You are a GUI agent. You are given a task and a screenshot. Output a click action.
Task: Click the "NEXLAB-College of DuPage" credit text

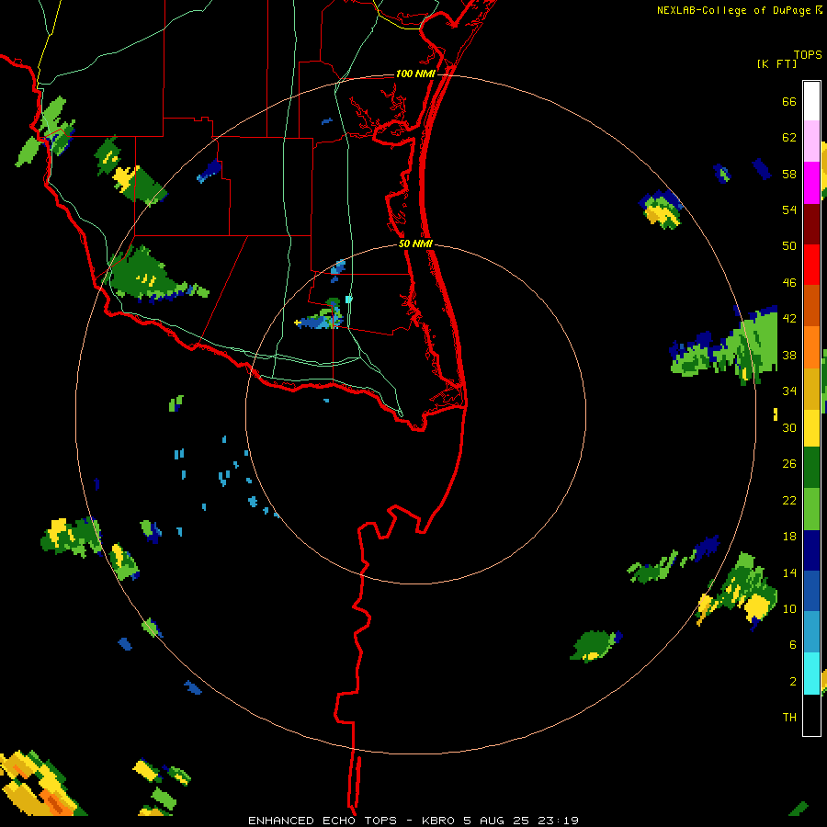(x=735, y=10)
